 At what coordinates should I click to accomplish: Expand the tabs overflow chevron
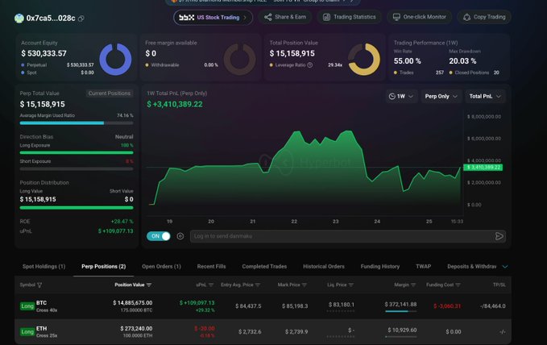point(505,267)
